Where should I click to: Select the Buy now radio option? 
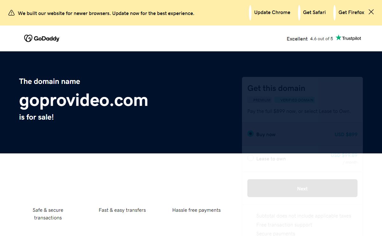[x=251, y=134]
